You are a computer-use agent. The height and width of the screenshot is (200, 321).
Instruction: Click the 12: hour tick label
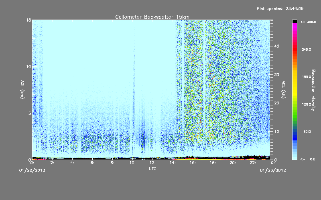(152, 163)
